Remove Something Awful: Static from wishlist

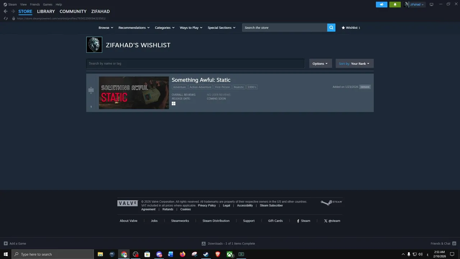pos(365,87)
